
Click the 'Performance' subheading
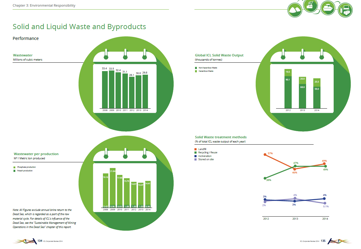[26, 38]
